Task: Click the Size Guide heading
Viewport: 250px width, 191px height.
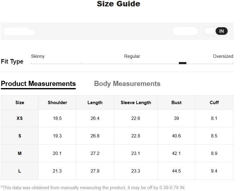Action: (x=118, y=4)
